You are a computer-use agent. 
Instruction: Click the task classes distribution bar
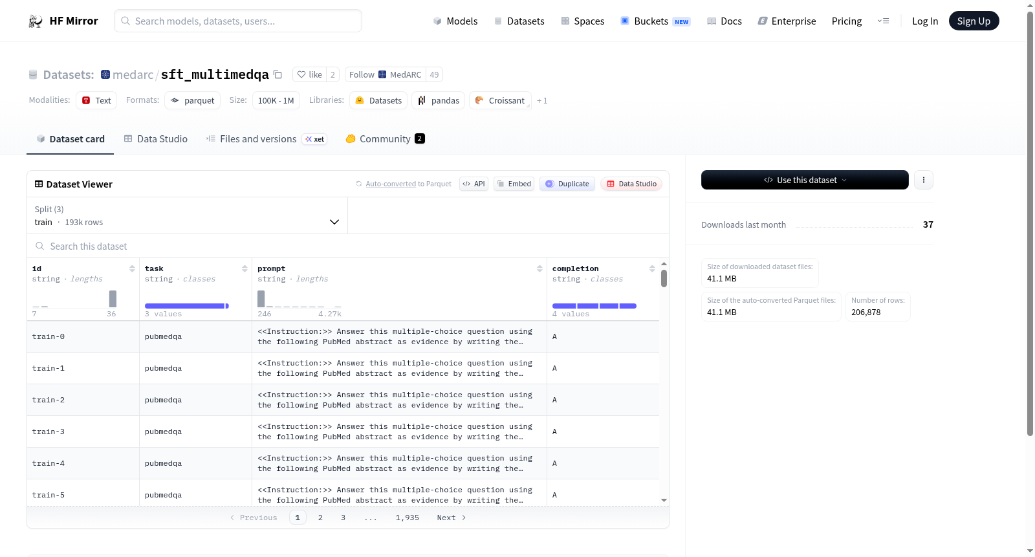(x=187, y=306)
